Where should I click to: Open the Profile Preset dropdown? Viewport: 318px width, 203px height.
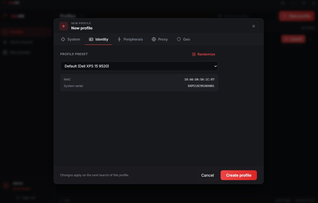pyautogui.click(x=139, y=66)
